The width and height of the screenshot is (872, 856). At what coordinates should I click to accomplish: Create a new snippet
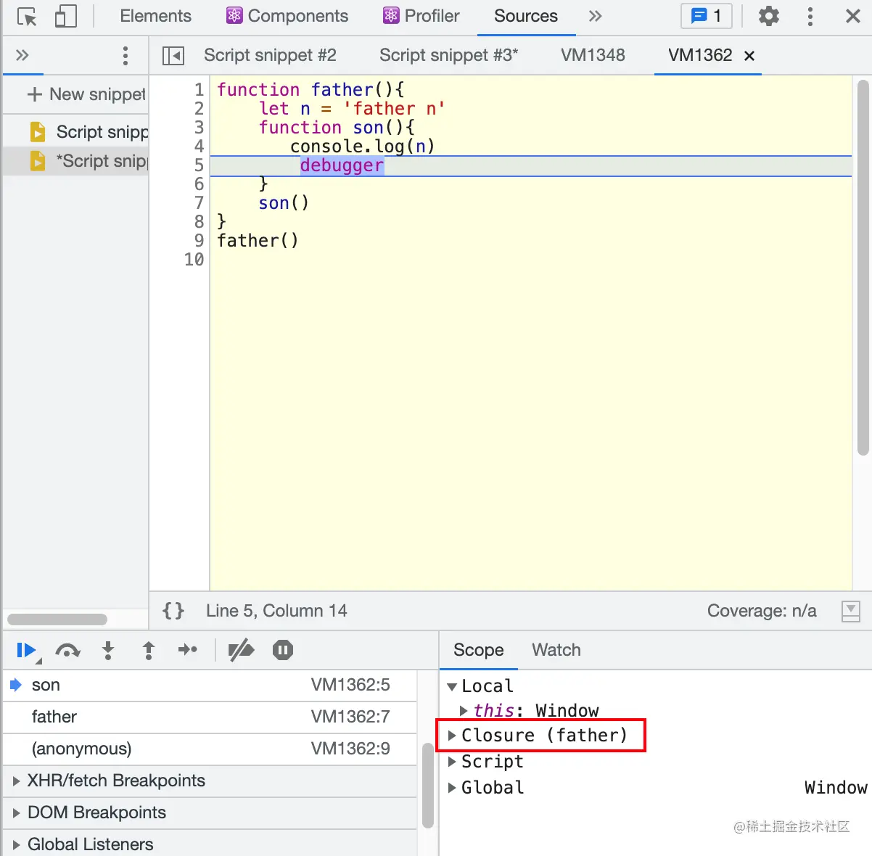point(86,94)
